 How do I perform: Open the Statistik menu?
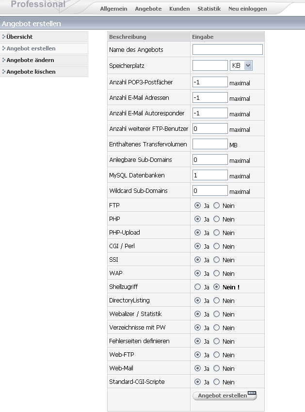click(x=209, y=9)
